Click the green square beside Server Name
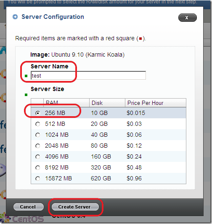 (26, 76)
